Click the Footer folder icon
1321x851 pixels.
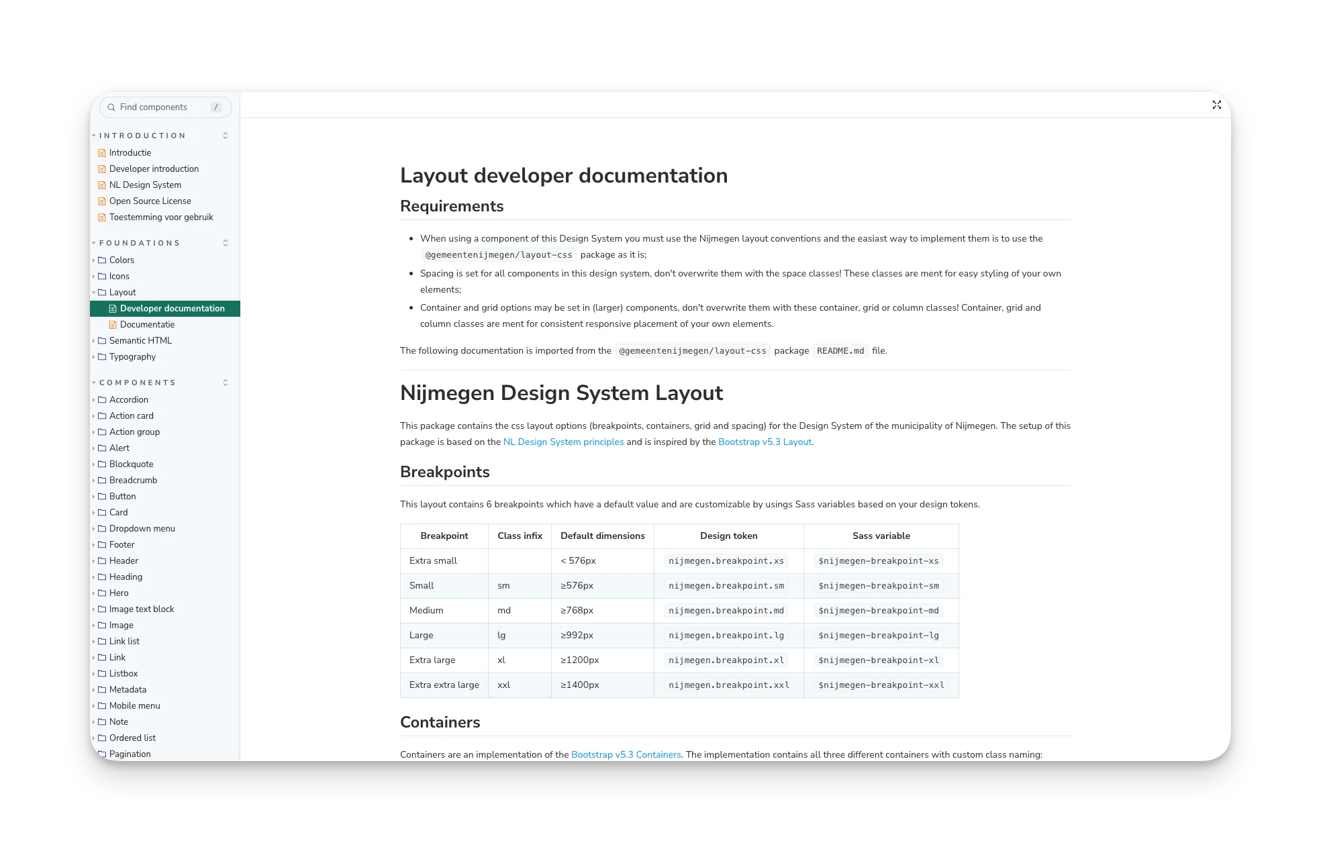click(102, 545)
